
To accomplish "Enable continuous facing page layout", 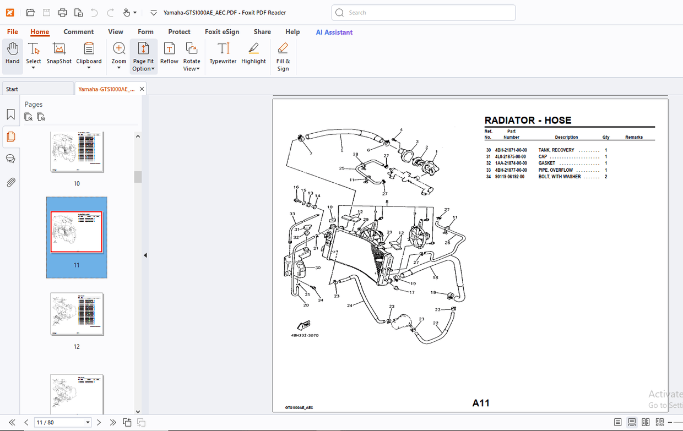I will 658,422.
